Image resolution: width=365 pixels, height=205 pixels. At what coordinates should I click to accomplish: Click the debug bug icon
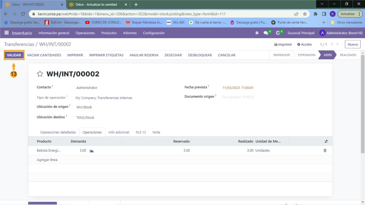pos(257,33)
